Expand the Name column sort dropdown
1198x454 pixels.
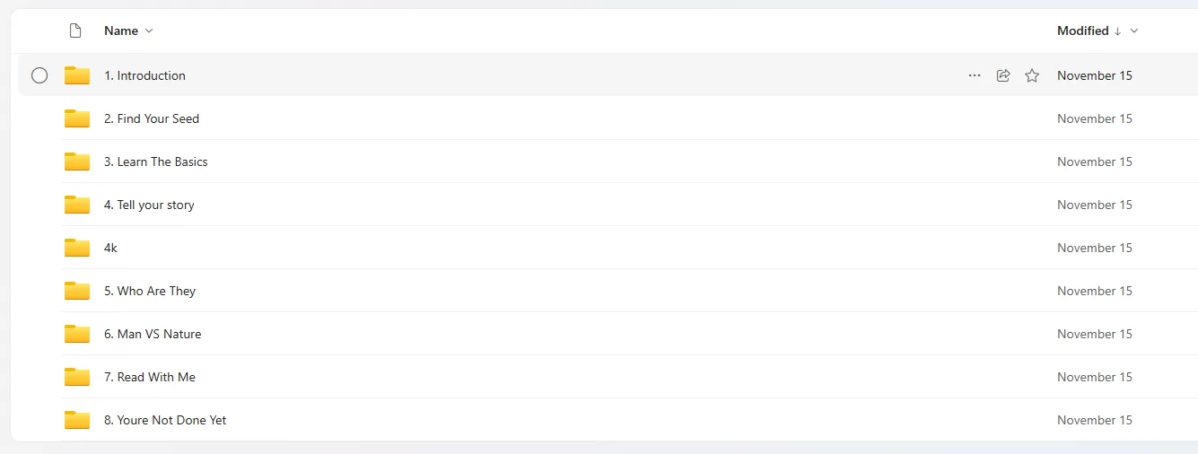coord(149,31)
